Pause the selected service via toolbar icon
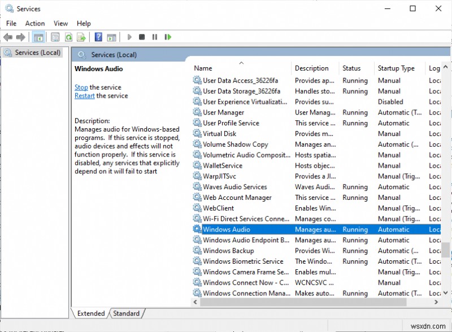The height and width of the screenshot is (332, 452). (155, 37)
